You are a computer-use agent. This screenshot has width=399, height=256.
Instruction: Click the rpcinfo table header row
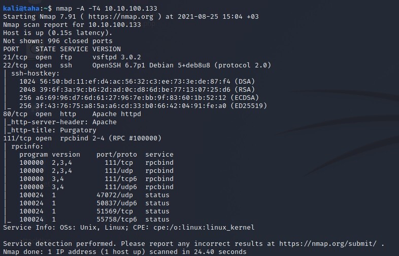pyautogui.click(x=96, y=154)
